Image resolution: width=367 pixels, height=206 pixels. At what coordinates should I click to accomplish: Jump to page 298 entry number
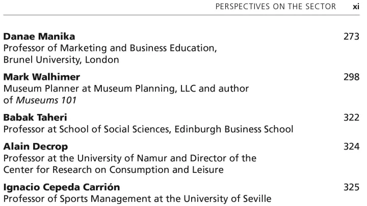[x=351, y=77]
